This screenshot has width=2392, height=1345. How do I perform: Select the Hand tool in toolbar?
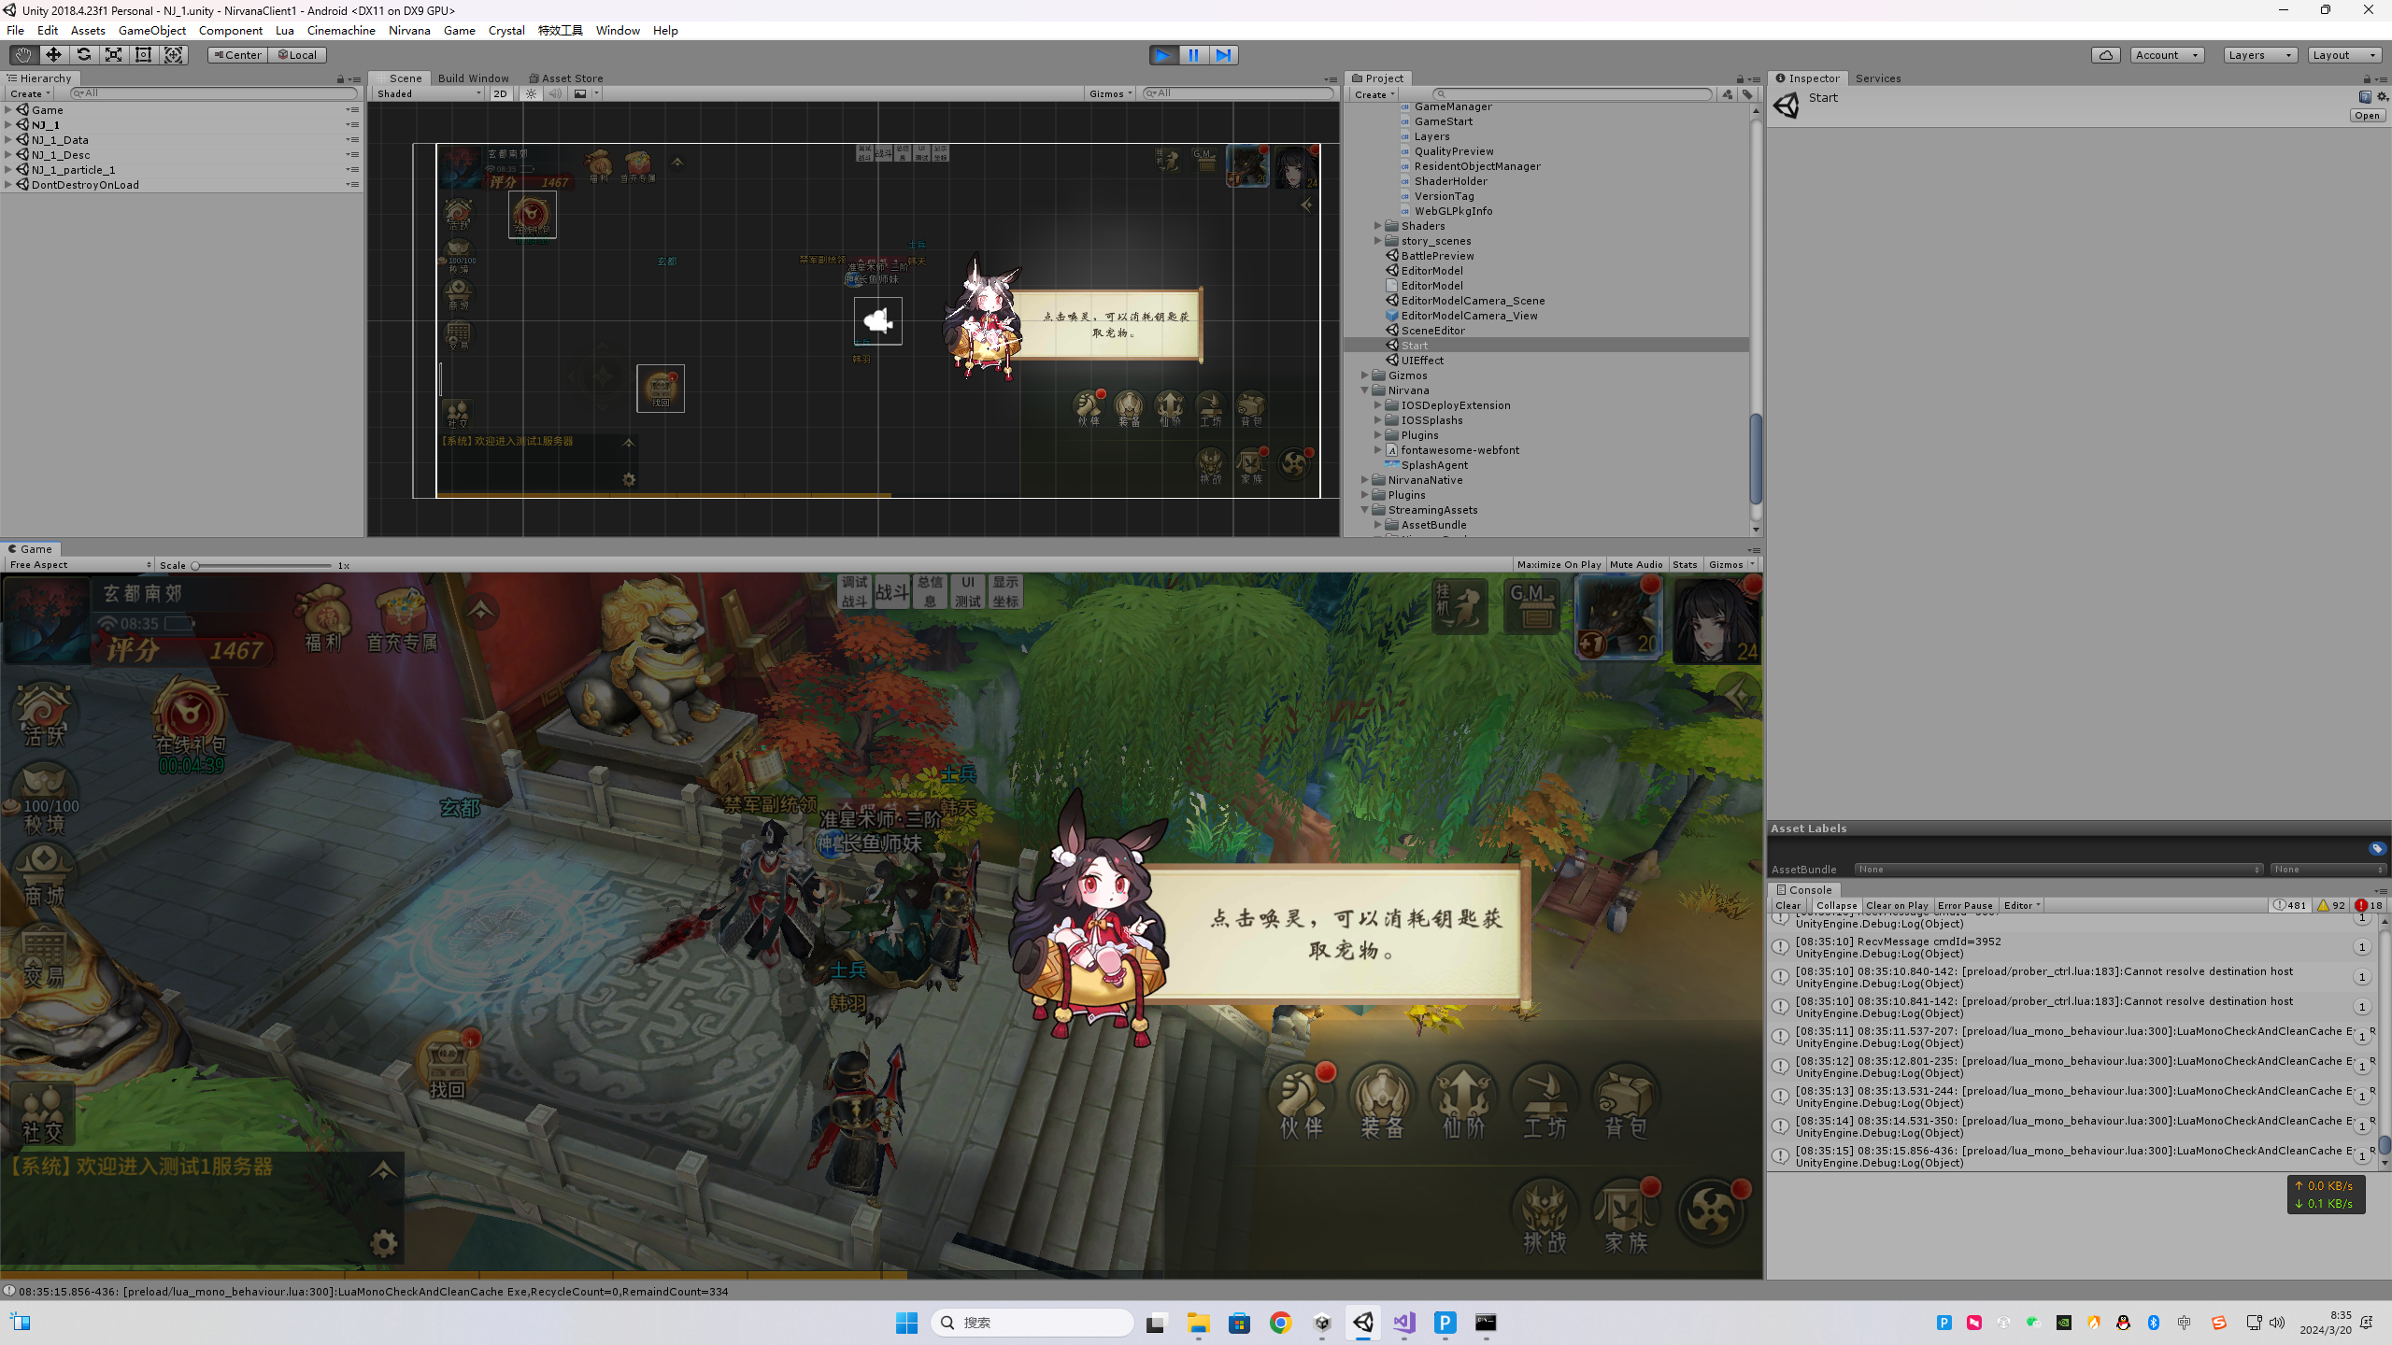22,55
